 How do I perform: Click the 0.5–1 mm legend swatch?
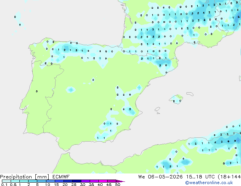15,181
